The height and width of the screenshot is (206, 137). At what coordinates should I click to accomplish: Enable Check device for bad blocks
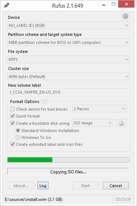coord(13,109)
